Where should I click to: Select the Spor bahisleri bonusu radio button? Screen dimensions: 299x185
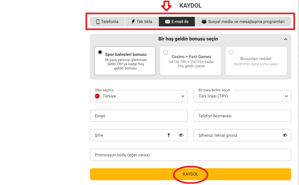point(100,52)
